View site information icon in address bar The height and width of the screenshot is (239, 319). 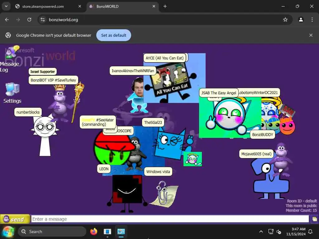(42, 20)
